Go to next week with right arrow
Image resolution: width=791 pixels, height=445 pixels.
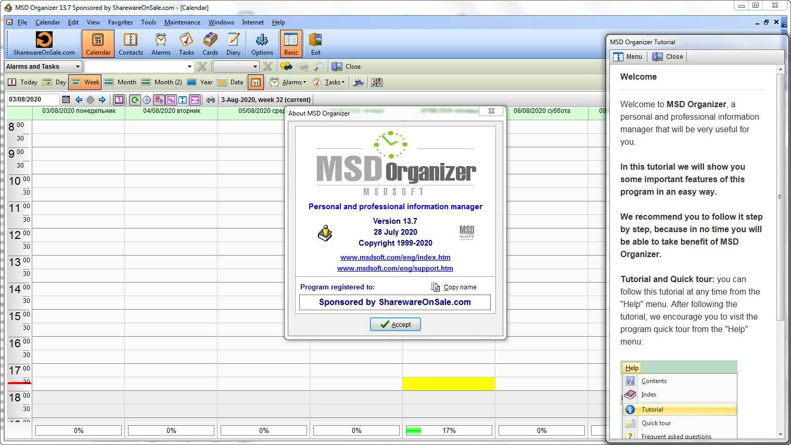102,99
